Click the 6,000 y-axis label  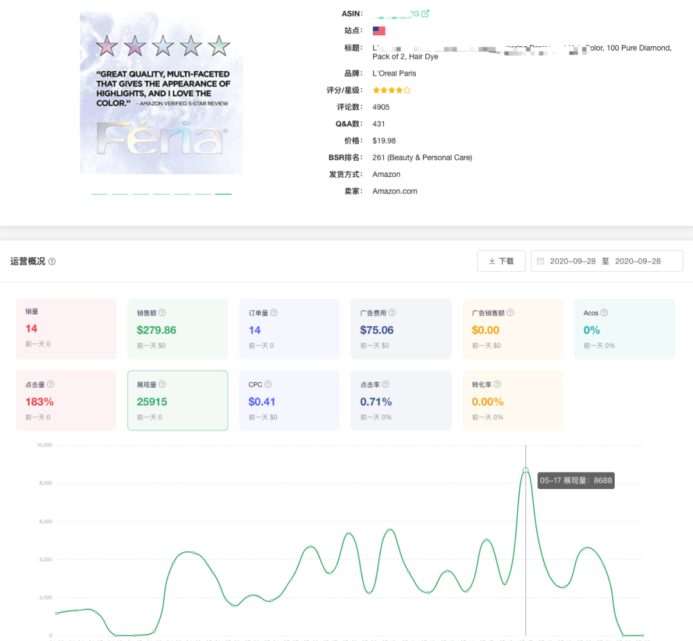point(46,521)
